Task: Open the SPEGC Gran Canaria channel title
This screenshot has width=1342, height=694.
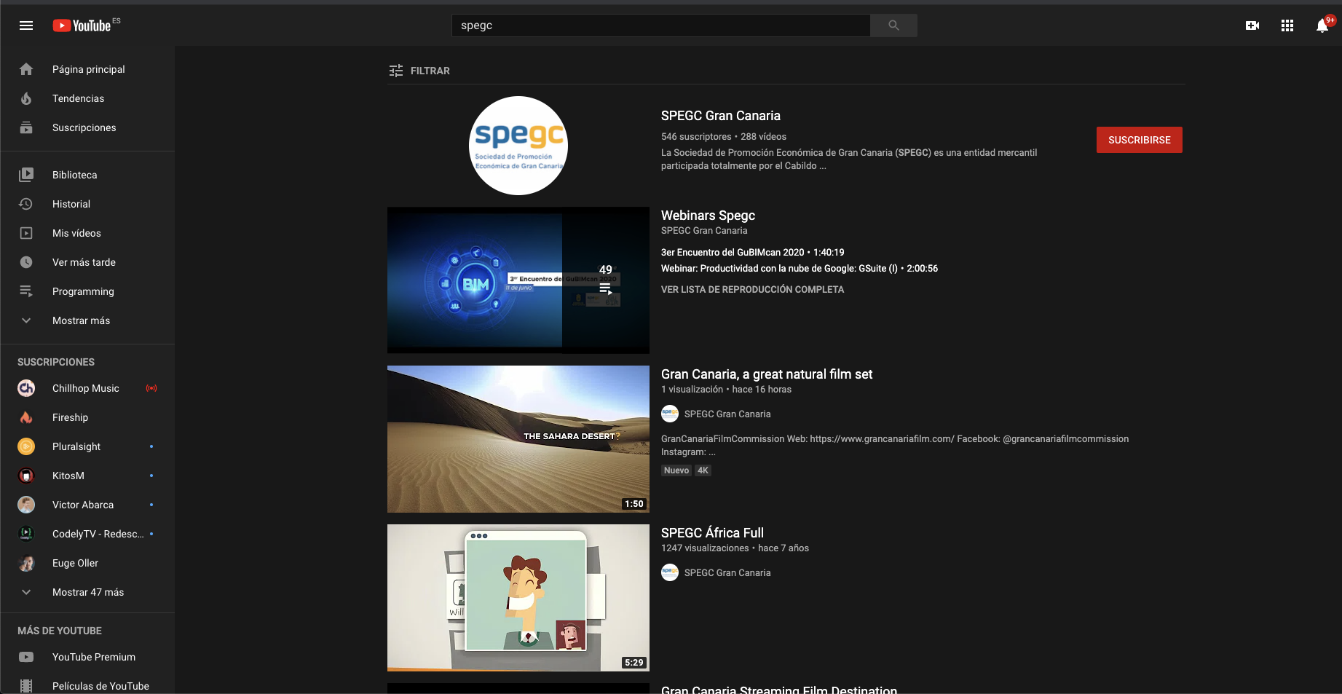Action: point(721,116)
